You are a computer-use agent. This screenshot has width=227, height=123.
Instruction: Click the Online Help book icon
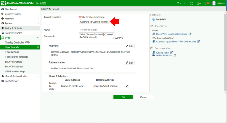(154, 53)
